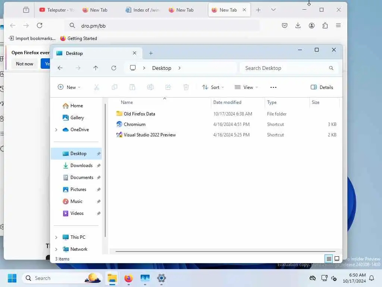The width and height of the screenshot is (382, 287).
Task: Select Videos in navigation pane
Action: (76, 213)
